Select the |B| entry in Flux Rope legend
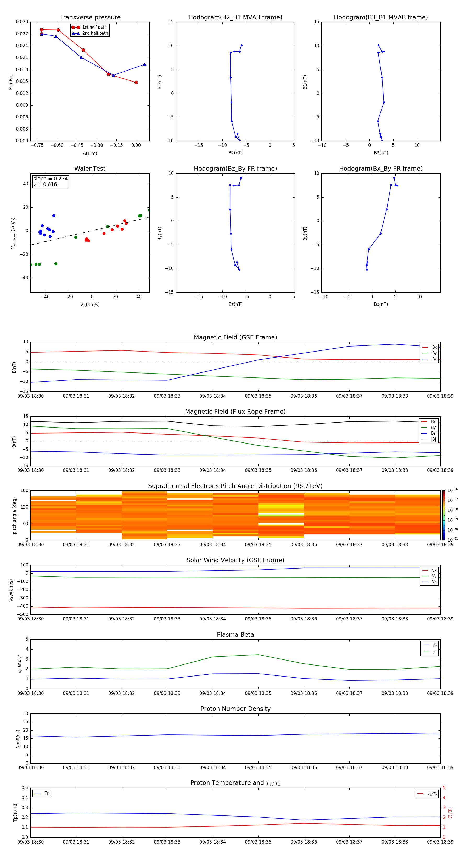 [x=429, y=439]
